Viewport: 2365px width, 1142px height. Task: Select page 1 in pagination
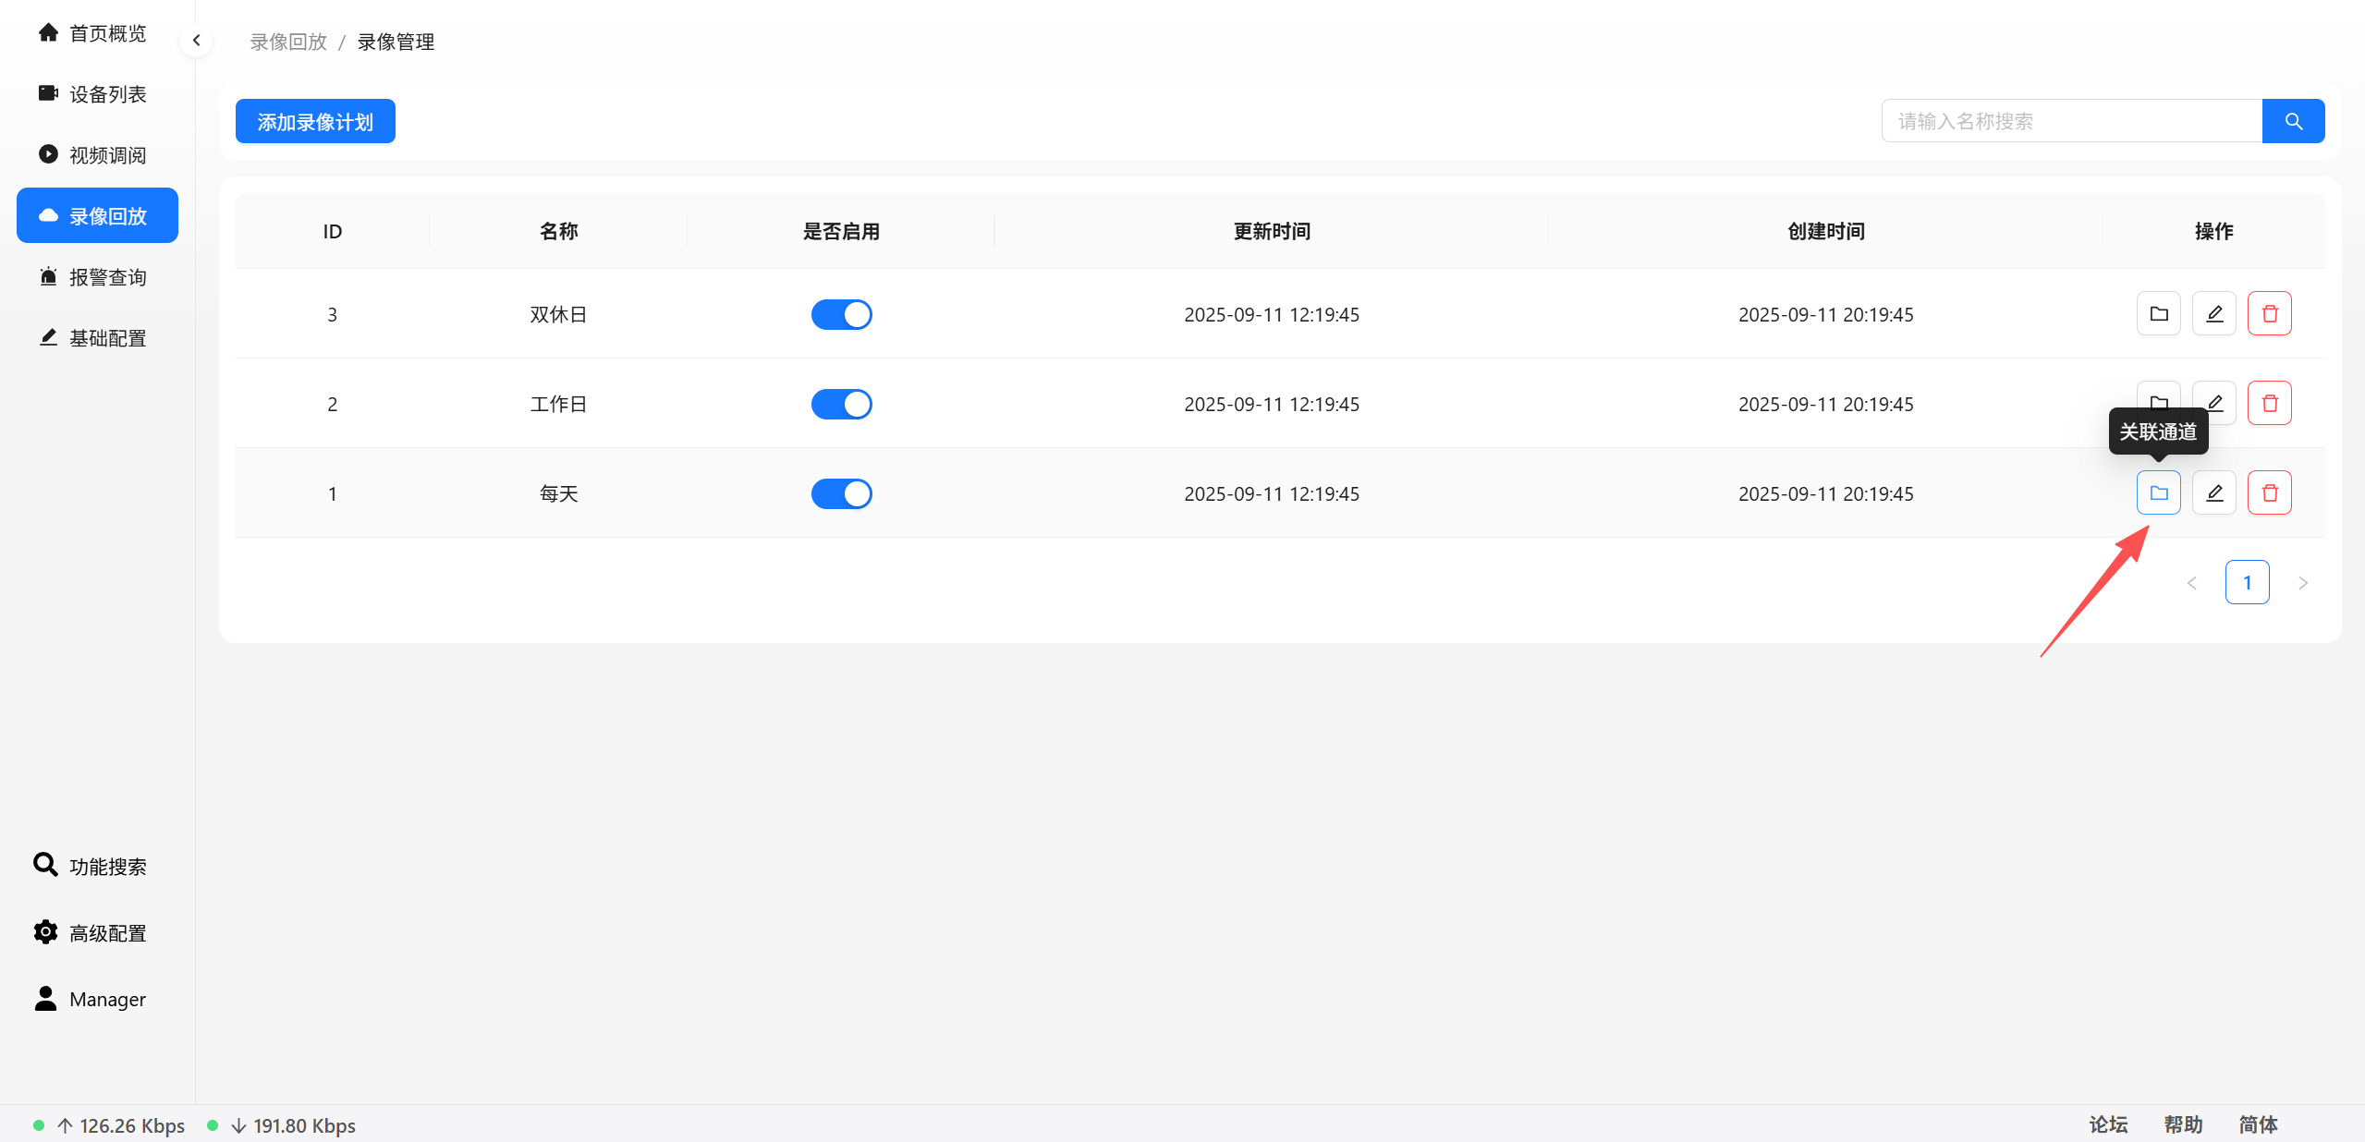(2247, 583)
